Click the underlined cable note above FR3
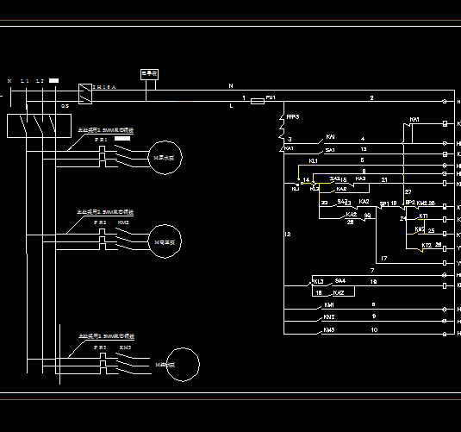This screenshot has width=461, height=432. point(106,336)
